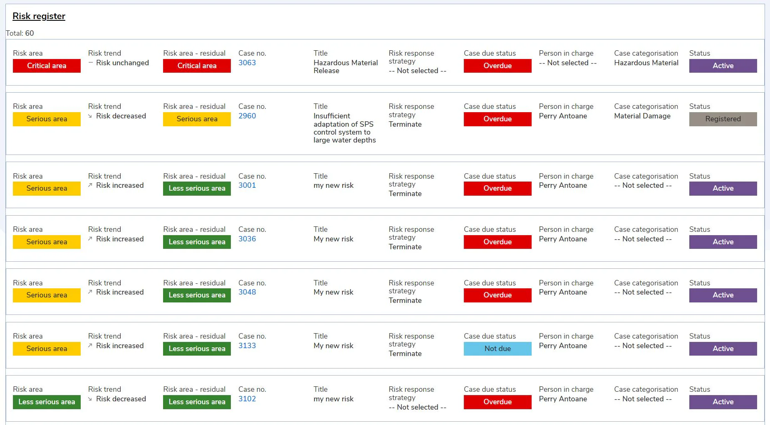This screenshot has width=770, height=425.
Task: Click the Overdue badge for case 3048
Action: (498, 295)
